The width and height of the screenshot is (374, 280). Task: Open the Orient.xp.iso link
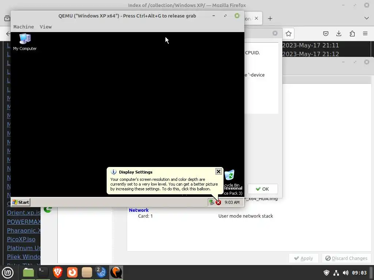point(24,213)
